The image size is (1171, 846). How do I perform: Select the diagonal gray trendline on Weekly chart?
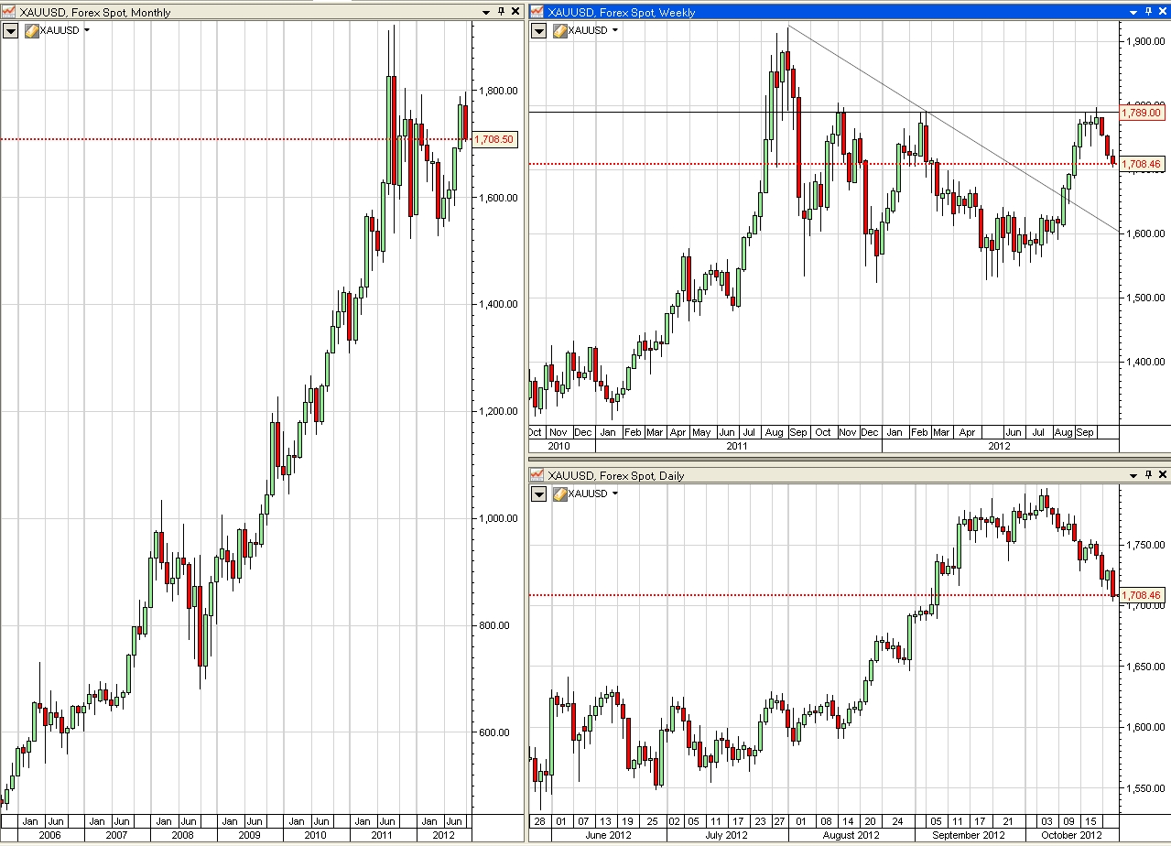click(952, 126)
